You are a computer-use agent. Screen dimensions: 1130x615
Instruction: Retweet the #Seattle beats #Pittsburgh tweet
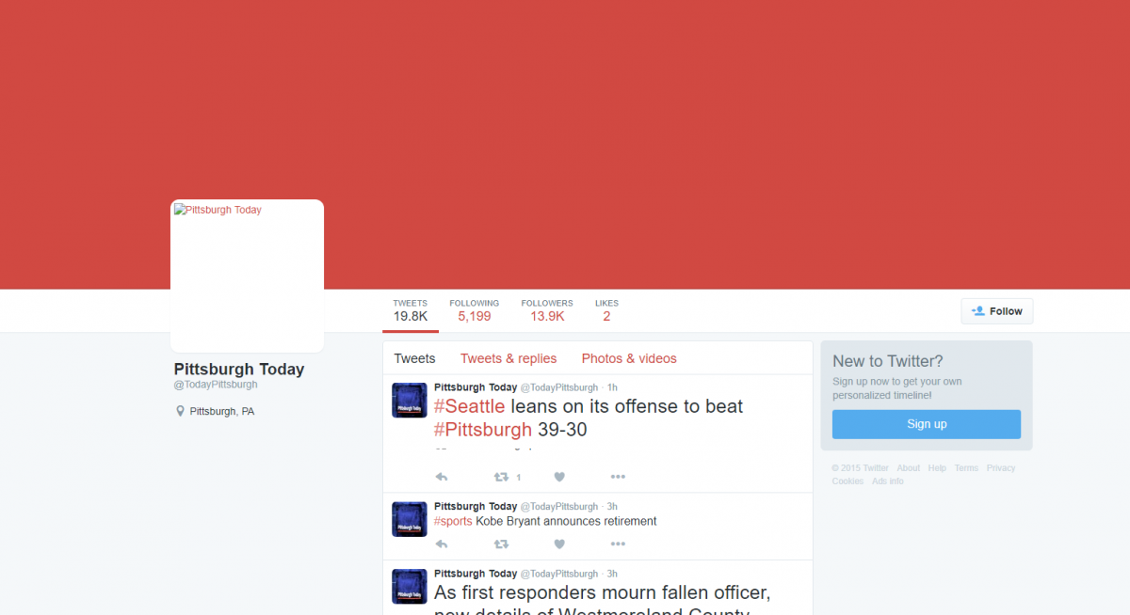tap(502, 477)
